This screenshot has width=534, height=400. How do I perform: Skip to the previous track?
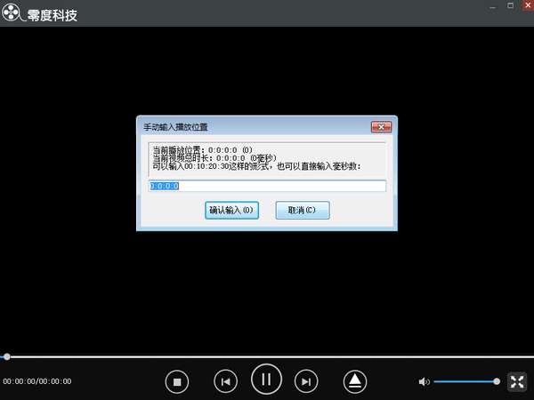(225, 381)
